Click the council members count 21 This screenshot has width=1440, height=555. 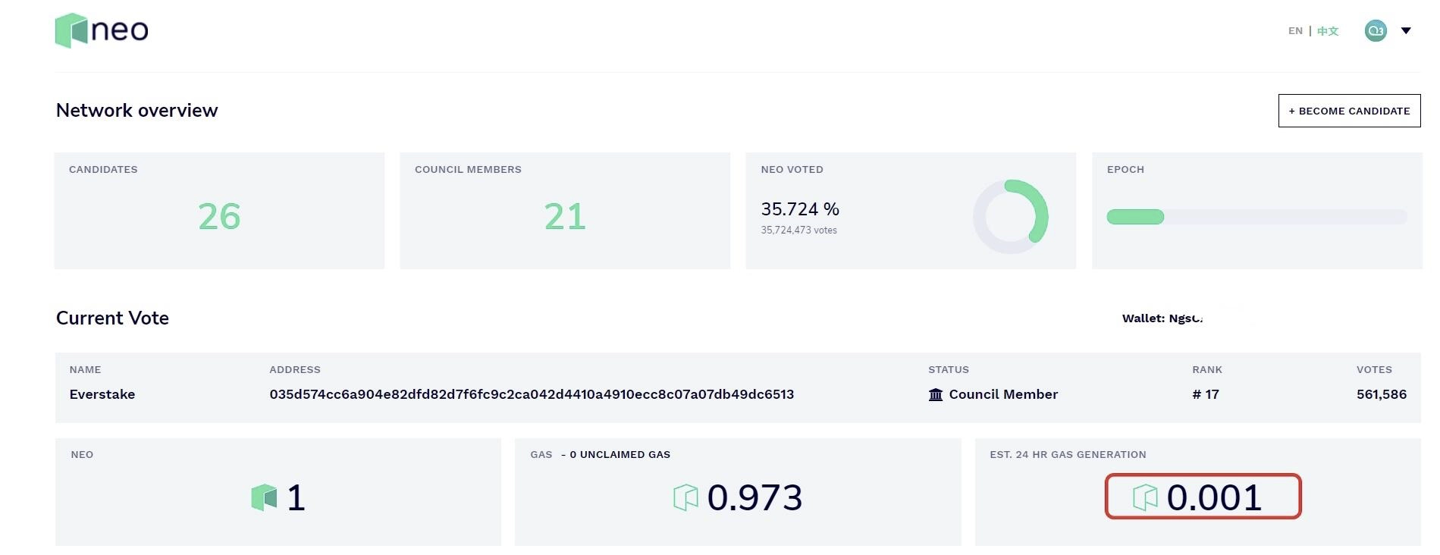565,217
